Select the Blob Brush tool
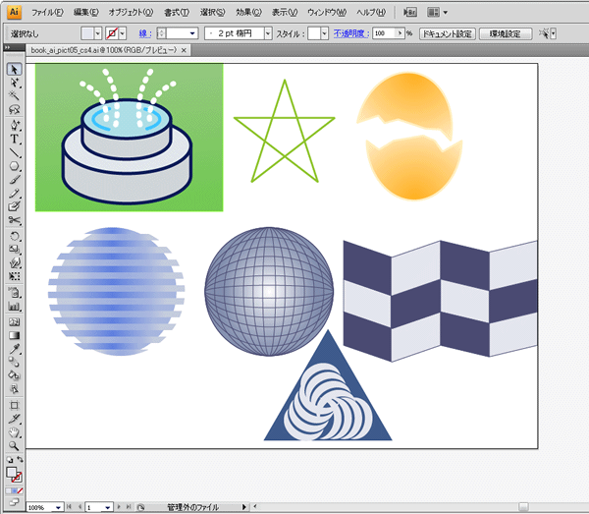This screenshot has width=589, height=514. [x=15, y=206]
